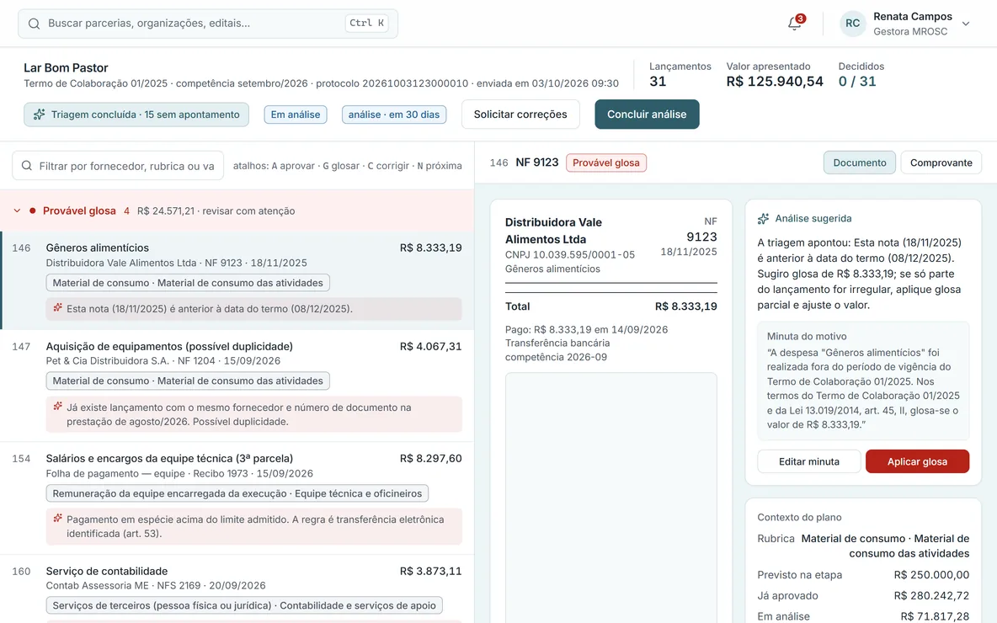Select entry 160 Serviço de contabilidade

[237, 588]
